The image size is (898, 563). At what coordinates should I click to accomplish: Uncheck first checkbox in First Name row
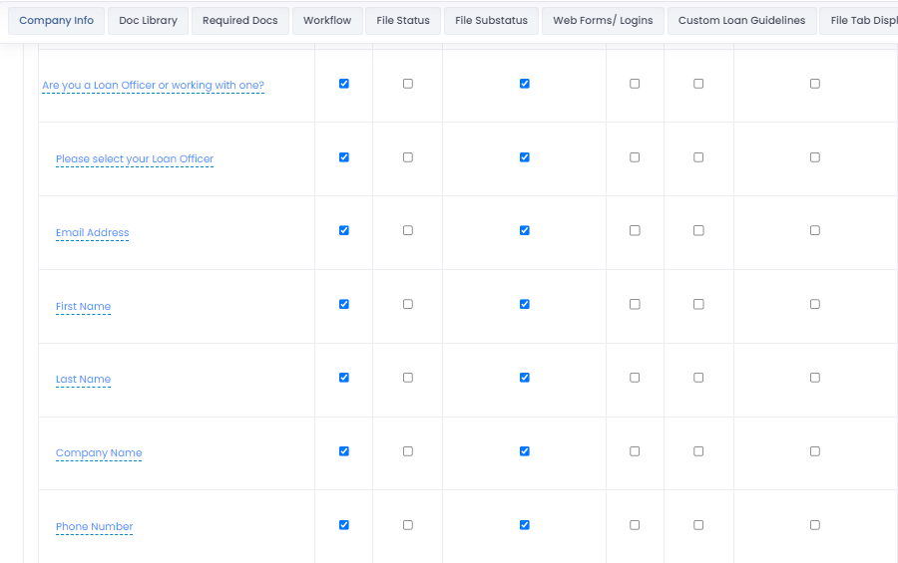[343, 304]
